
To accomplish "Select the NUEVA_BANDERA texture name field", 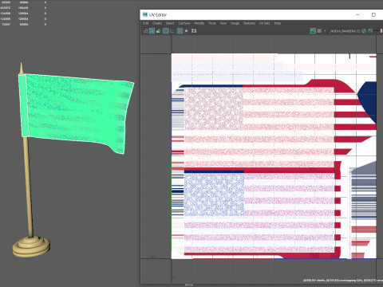I will (345, 31).
